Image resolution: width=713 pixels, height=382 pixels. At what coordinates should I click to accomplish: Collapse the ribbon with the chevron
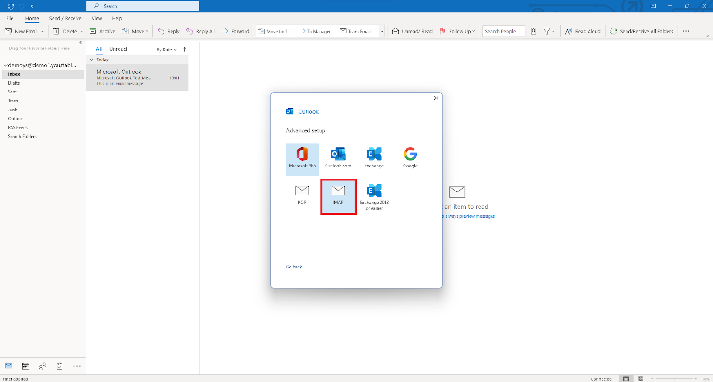[708, 36]
